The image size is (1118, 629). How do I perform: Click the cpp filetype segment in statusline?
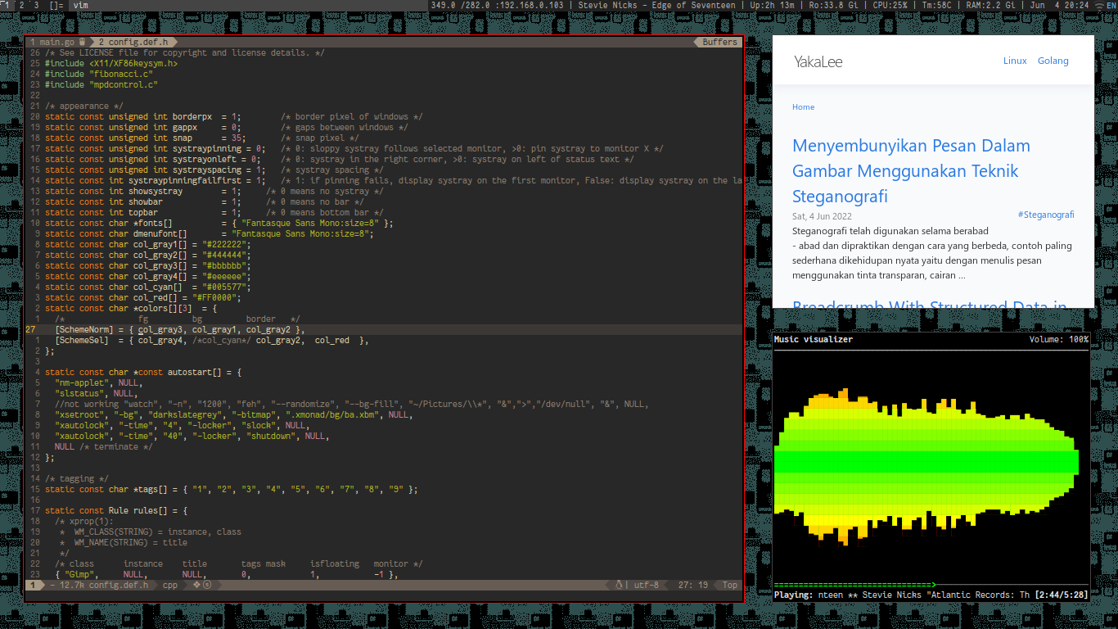pos(170,586)
